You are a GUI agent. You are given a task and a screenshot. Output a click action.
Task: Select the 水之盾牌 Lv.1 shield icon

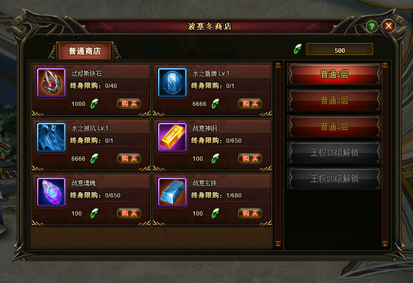coord(172,82)
